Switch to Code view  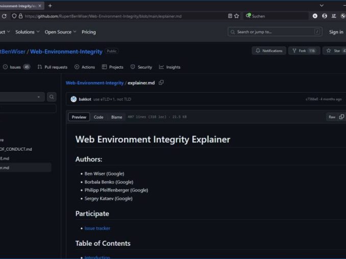click(x=98, y=117)
